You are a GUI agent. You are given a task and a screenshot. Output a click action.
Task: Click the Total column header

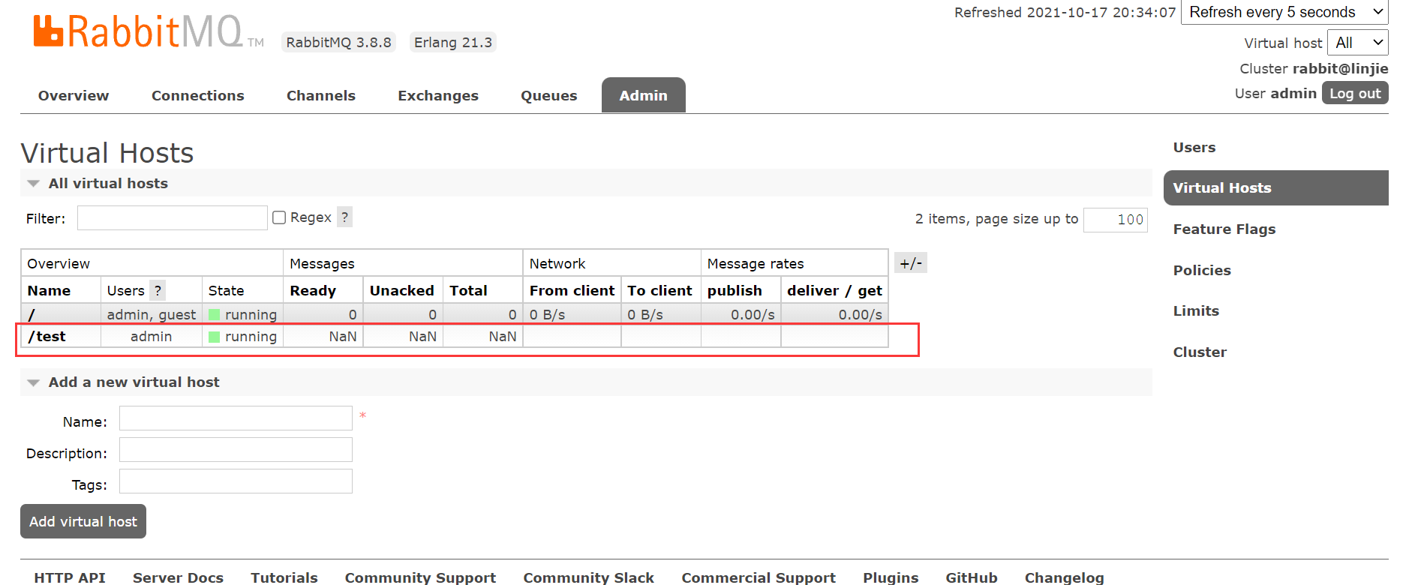tap(468, 291)
